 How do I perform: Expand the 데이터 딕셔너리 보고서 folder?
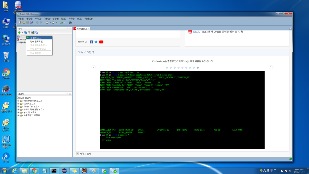tap(18, 109)
